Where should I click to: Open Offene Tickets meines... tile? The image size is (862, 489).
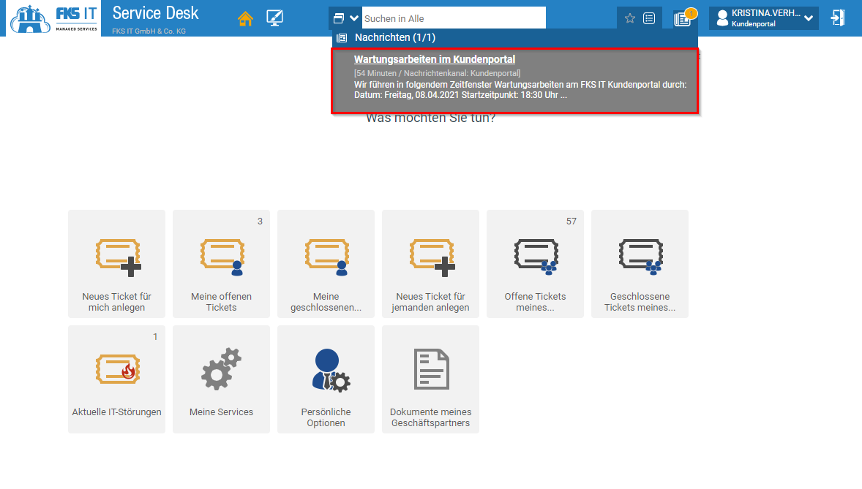[x=535, y=264]
